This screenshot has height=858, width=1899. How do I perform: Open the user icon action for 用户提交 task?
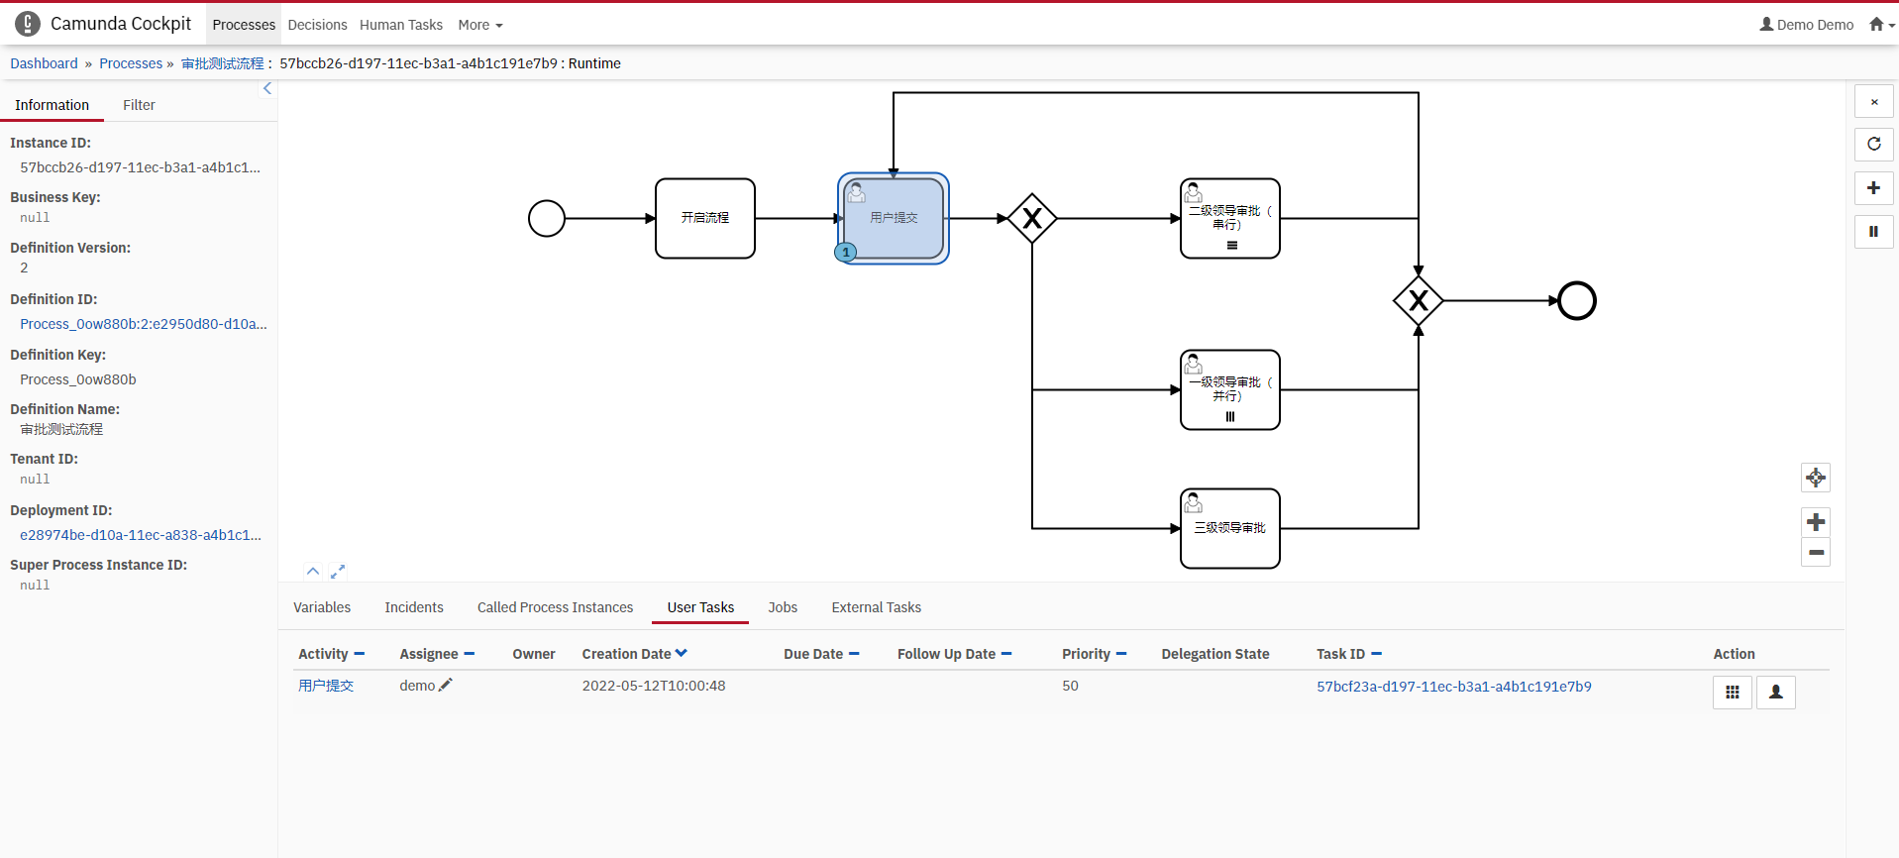click(x=1775, y=693)
